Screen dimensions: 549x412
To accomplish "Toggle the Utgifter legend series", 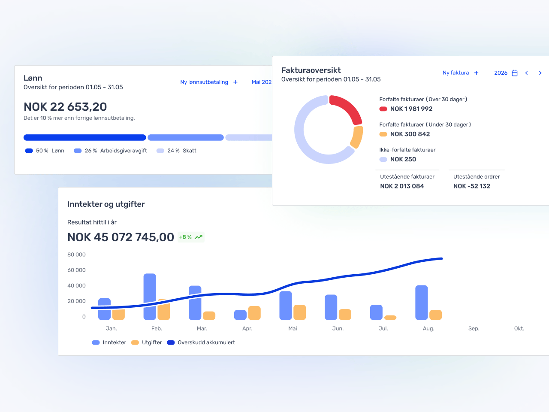I will click(x=147, y=342).
